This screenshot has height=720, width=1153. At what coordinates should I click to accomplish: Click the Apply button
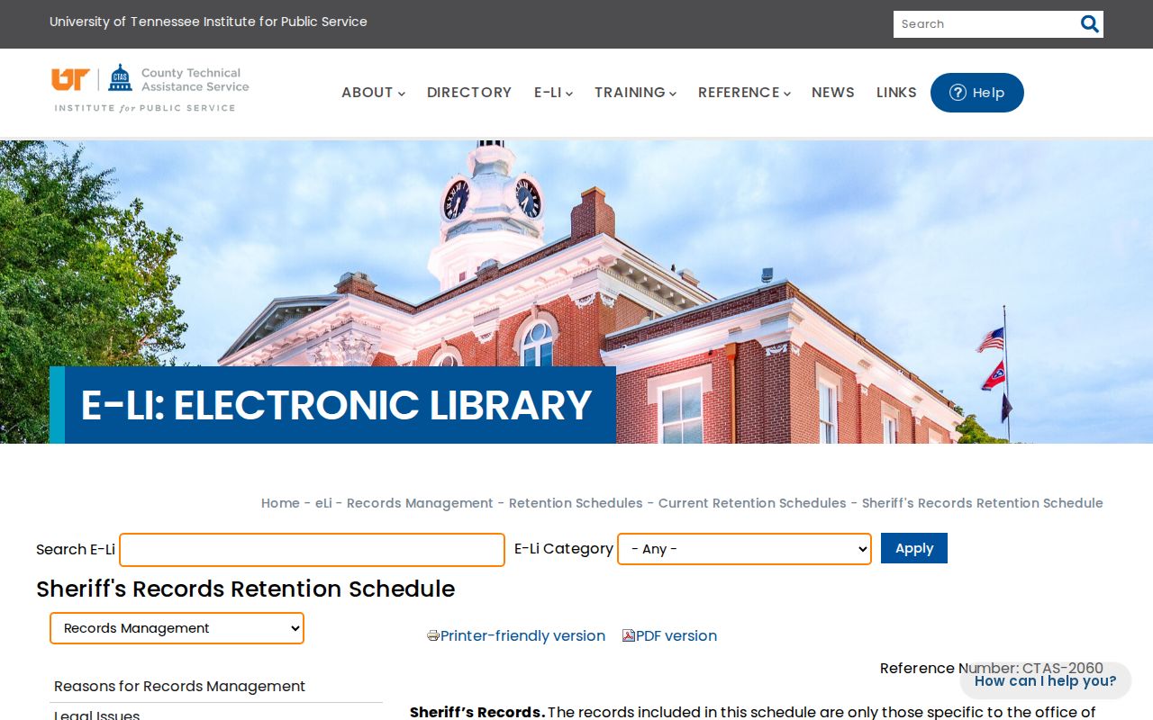click(x=914, y=548)
